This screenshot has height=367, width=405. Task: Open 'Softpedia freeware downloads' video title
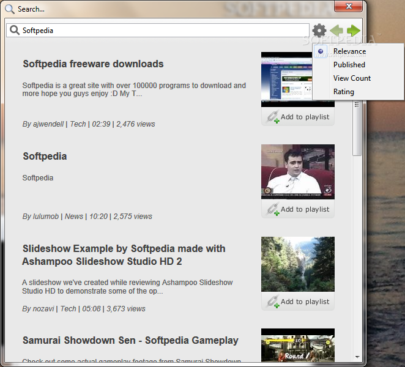[x=93, y=64]
